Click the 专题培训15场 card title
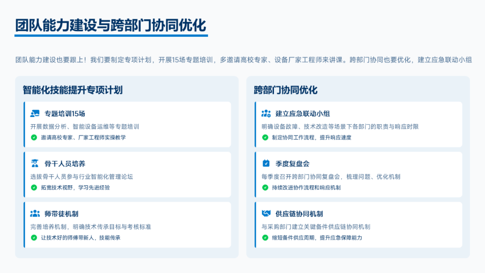The width and height of the screenshot is (485, 273). click(65, 114)
